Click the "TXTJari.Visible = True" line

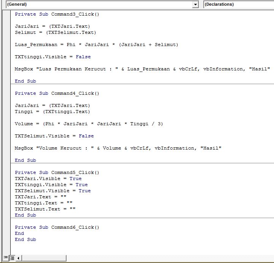point(48,179)
